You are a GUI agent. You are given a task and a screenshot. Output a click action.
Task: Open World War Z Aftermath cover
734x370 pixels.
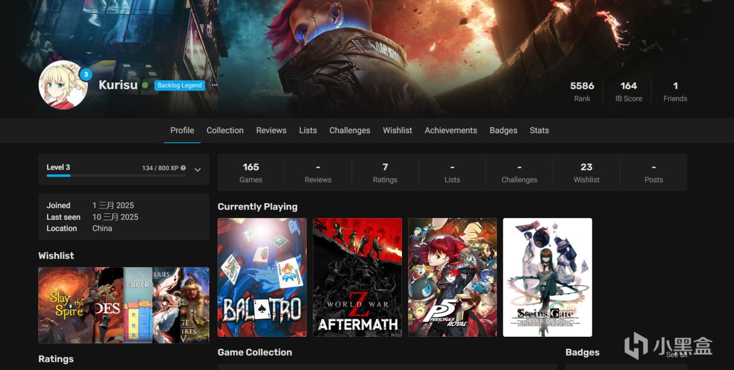coord(357,277)
